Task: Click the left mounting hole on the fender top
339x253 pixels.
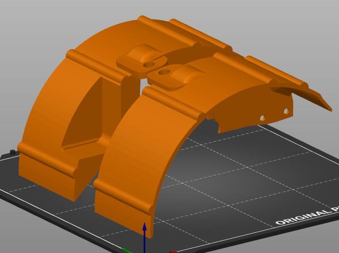Action: click(150, 64)
